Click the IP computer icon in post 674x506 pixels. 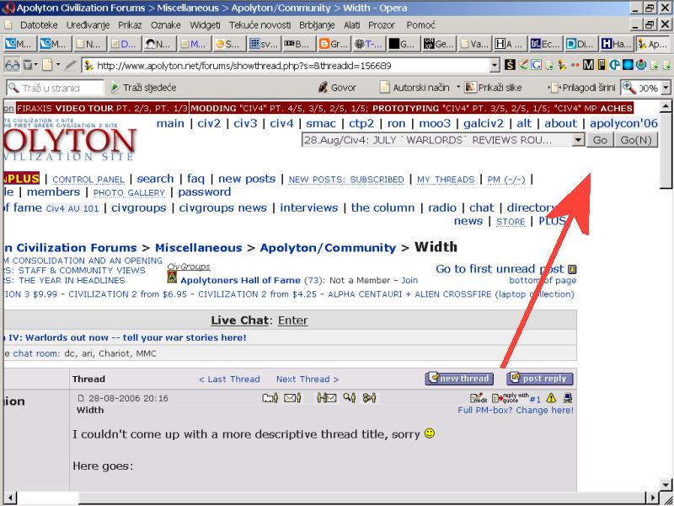coord(568,398)
